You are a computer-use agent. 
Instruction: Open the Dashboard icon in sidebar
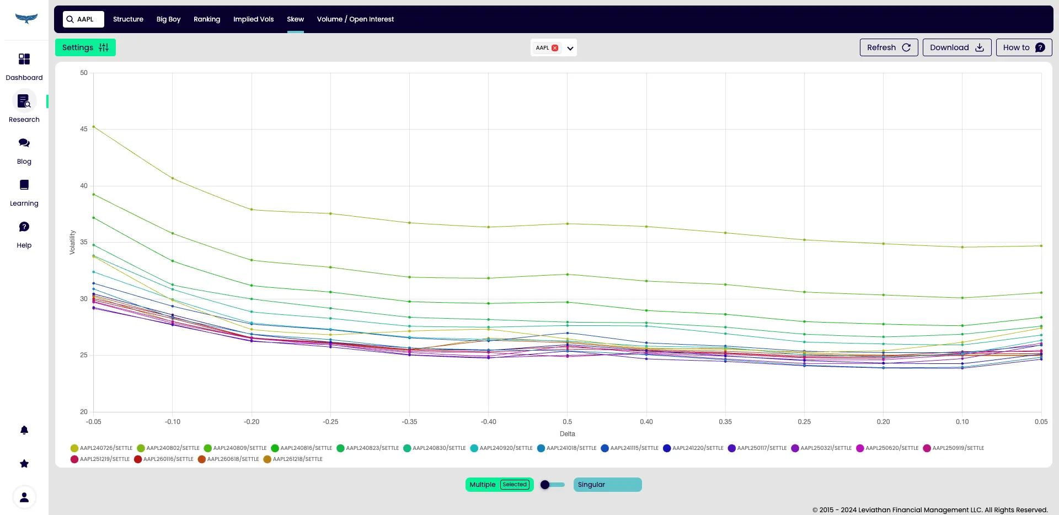click(x=24, y=60)
